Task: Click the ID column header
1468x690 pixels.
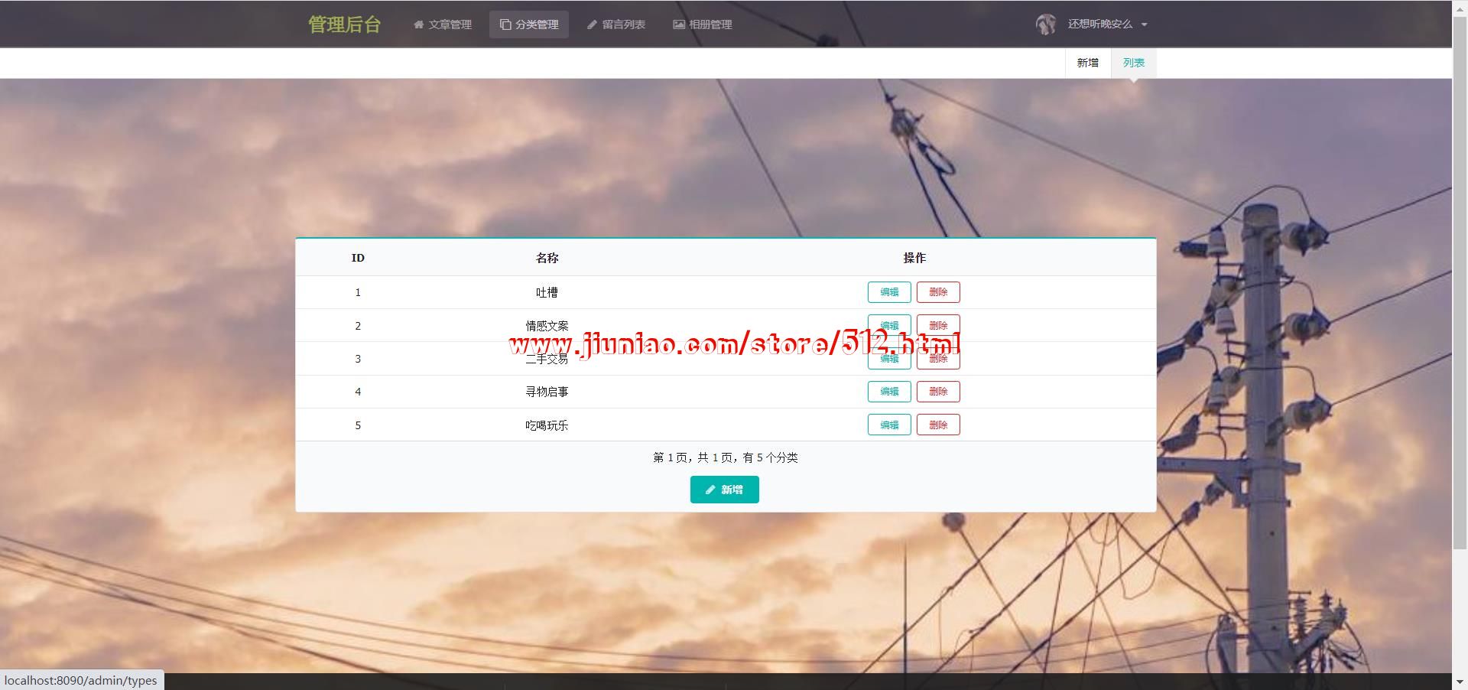Action: [x=358, y=258]
